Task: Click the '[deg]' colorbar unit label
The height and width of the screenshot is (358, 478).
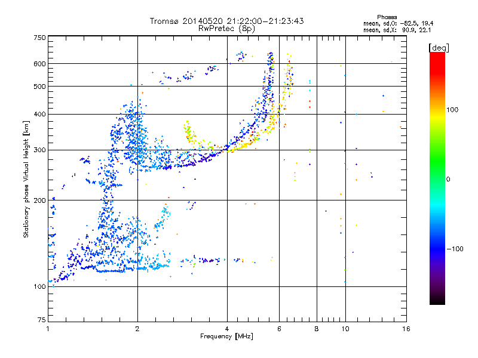Action: coord(439,48)
